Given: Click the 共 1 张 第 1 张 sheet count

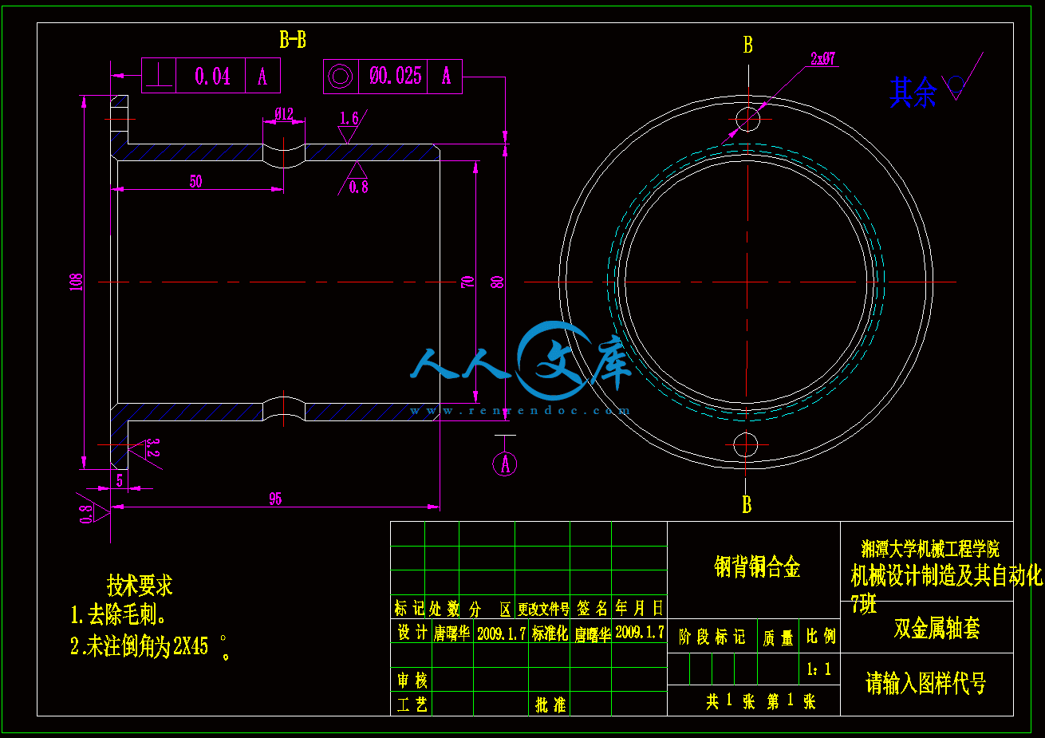Looking at the screenshot, I should (x=760, y=701).
